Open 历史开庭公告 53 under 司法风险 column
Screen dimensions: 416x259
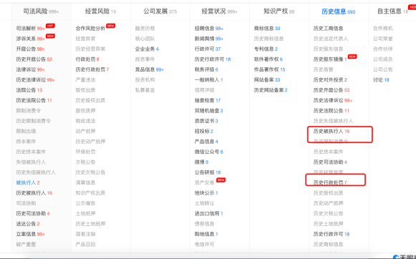coord(34,59)
